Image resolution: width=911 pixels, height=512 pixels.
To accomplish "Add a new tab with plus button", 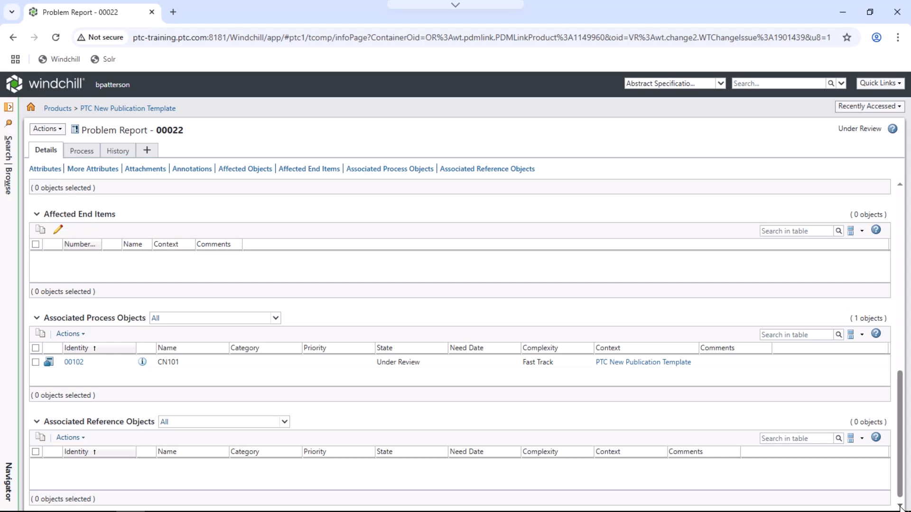I will 147,150.
